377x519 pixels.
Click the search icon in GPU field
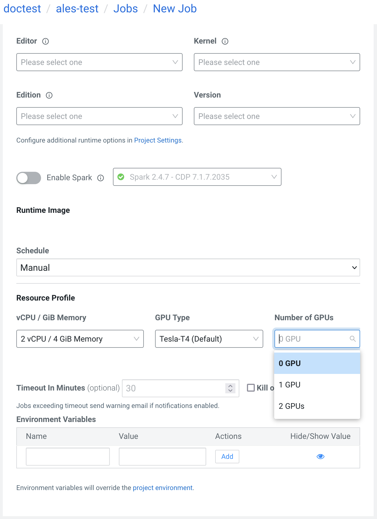click(353, 339)
